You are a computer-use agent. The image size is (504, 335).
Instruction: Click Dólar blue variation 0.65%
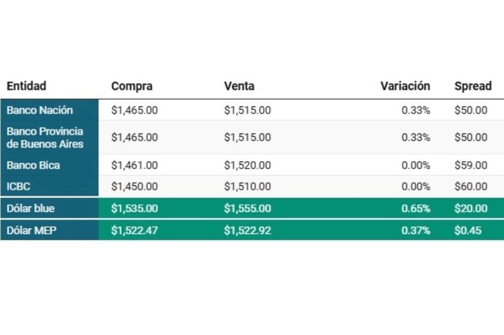click(415, 208)
